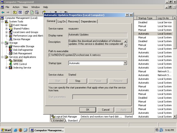Viewport: 177px width, 133px height.
Task: Collapse the Storage tree node
Action: click(2, 43)
